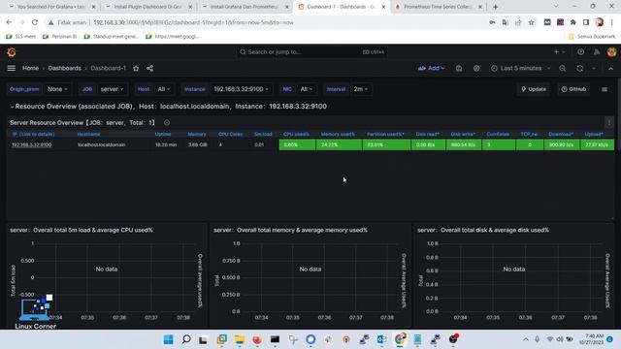
Task: Sort by Uptime column header
Action: 163,134
